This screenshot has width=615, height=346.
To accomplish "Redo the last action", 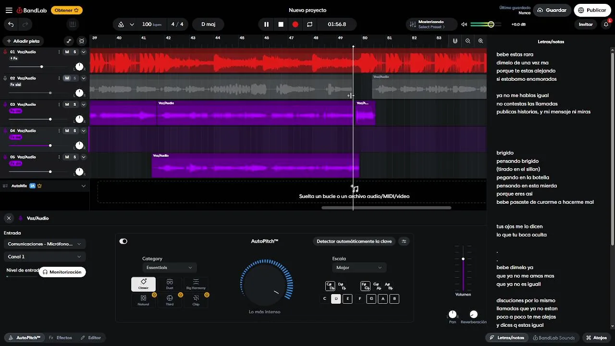I will [25, 24].
